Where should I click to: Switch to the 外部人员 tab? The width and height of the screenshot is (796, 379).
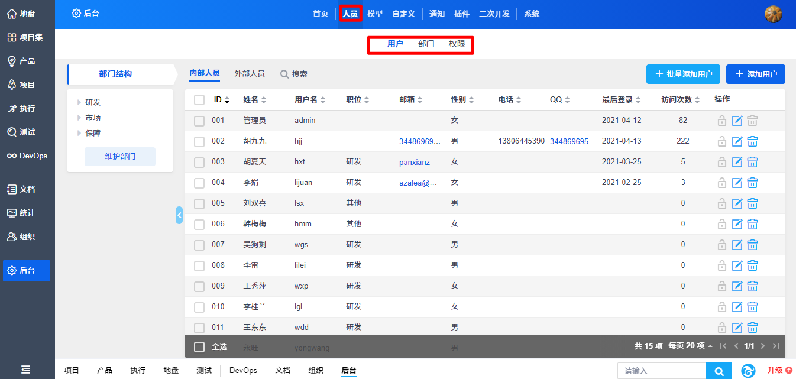coord(249,74)
